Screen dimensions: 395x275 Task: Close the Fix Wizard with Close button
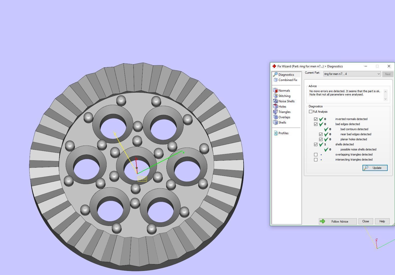(366, 221)
